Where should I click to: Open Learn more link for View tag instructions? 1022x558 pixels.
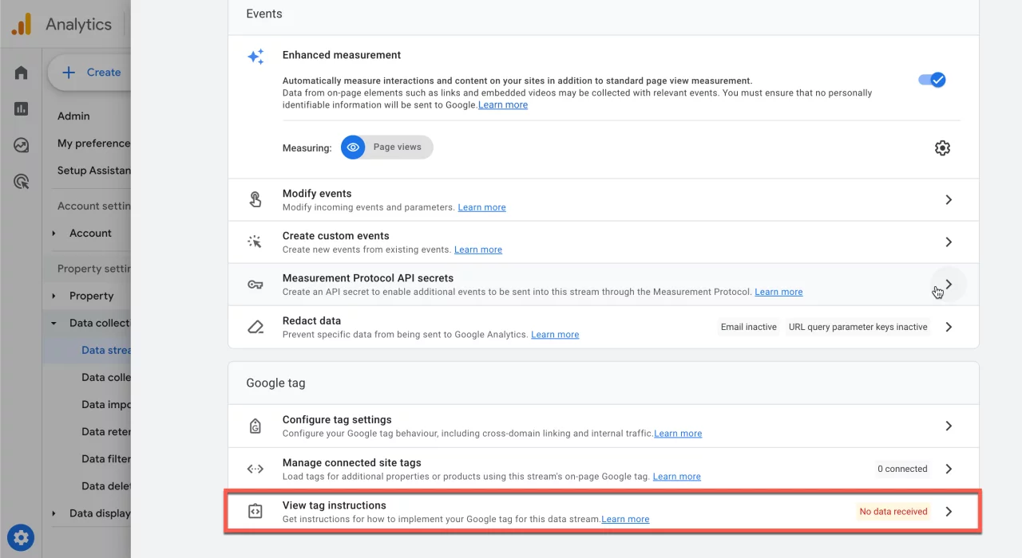pyautogui.click(x=625, y=519)
